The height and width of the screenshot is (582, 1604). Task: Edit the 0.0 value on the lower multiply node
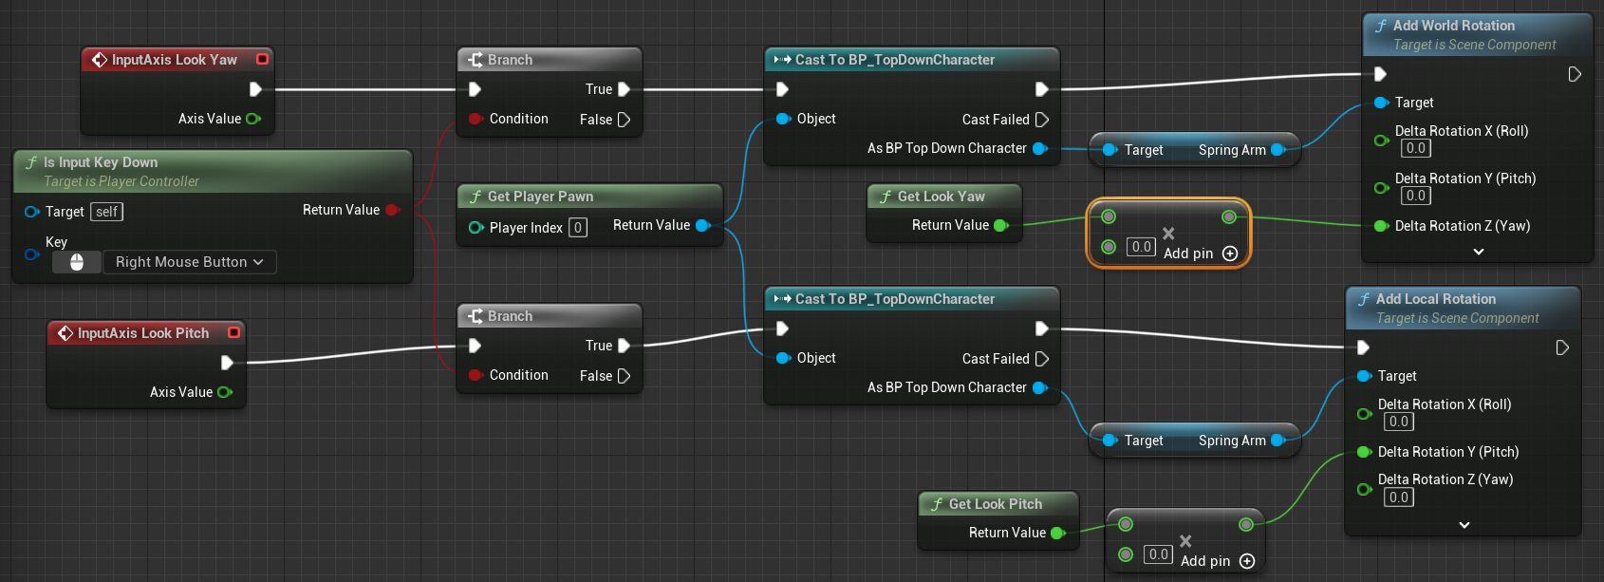(1158, 554)
